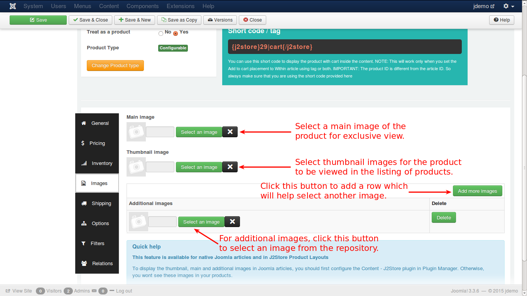Open the System menu
Screen dimensions: 527x296
pyautogui.click(x=33, y=6)
